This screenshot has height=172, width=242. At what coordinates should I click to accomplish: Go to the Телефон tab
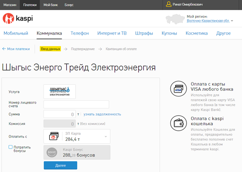[80, 33]
